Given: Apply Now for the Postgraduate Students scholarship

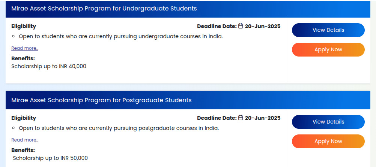Looking at the screenshot, I should 328,142.
